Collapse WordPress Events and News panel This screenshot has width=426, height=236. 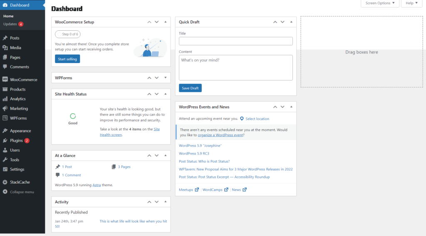click(291, 107)
